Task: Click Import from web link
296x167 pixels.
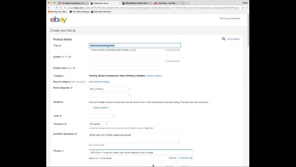Action: coord(186,158)
